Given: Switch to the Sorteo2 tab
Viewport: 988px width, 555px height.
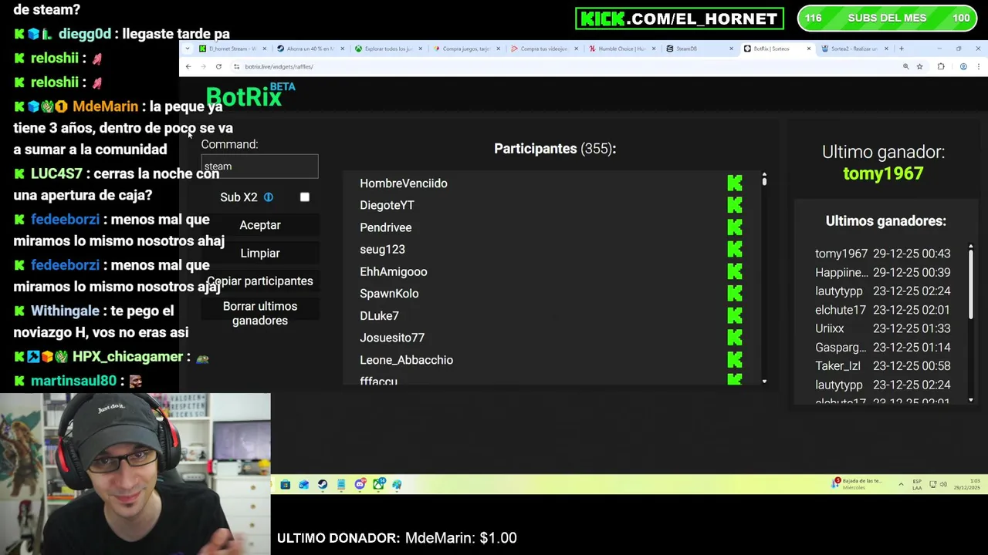Looking at the screenshot, I should 854,49.
